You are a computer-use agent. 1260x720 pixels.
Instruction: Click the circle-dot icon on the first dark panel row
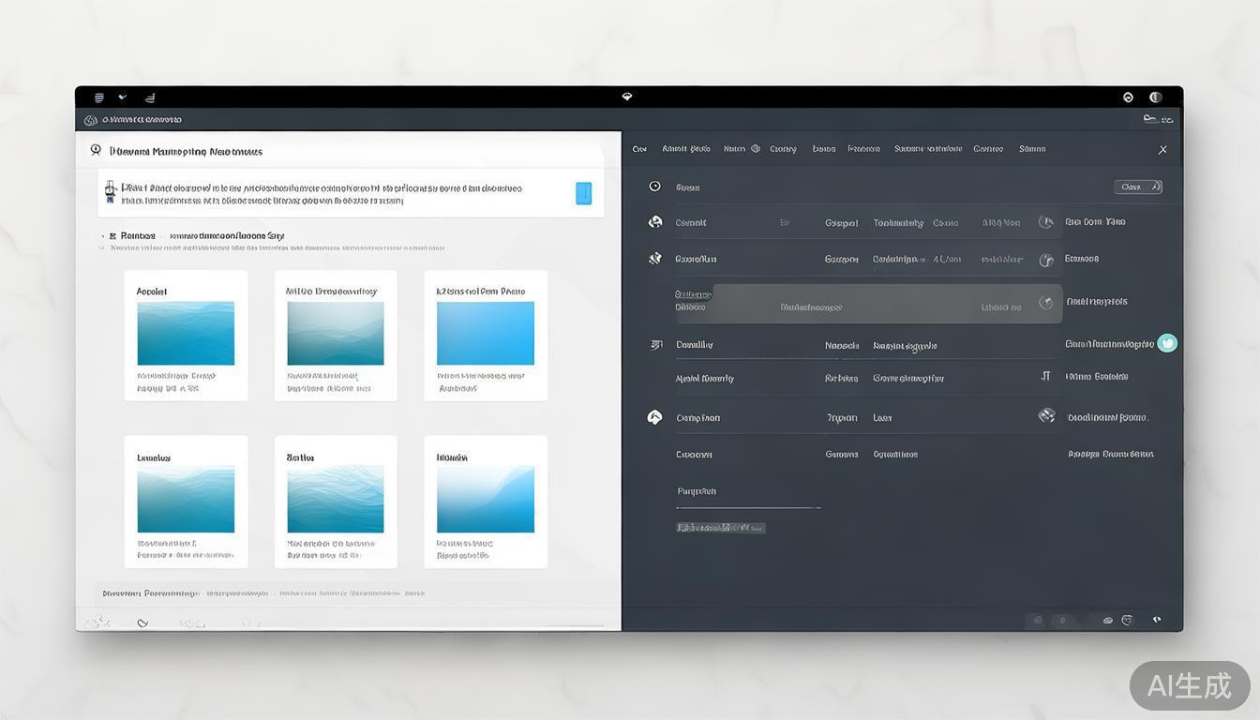(655, 187)
